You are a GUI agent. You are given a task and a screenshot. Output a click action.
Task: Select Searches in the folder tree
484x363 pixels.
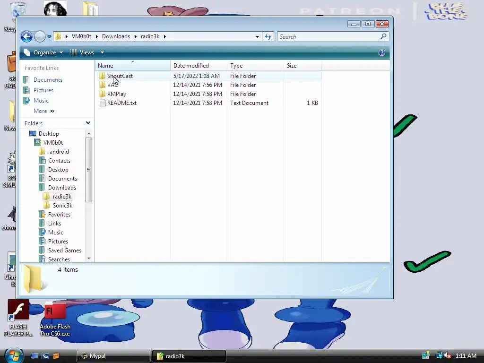59,259
